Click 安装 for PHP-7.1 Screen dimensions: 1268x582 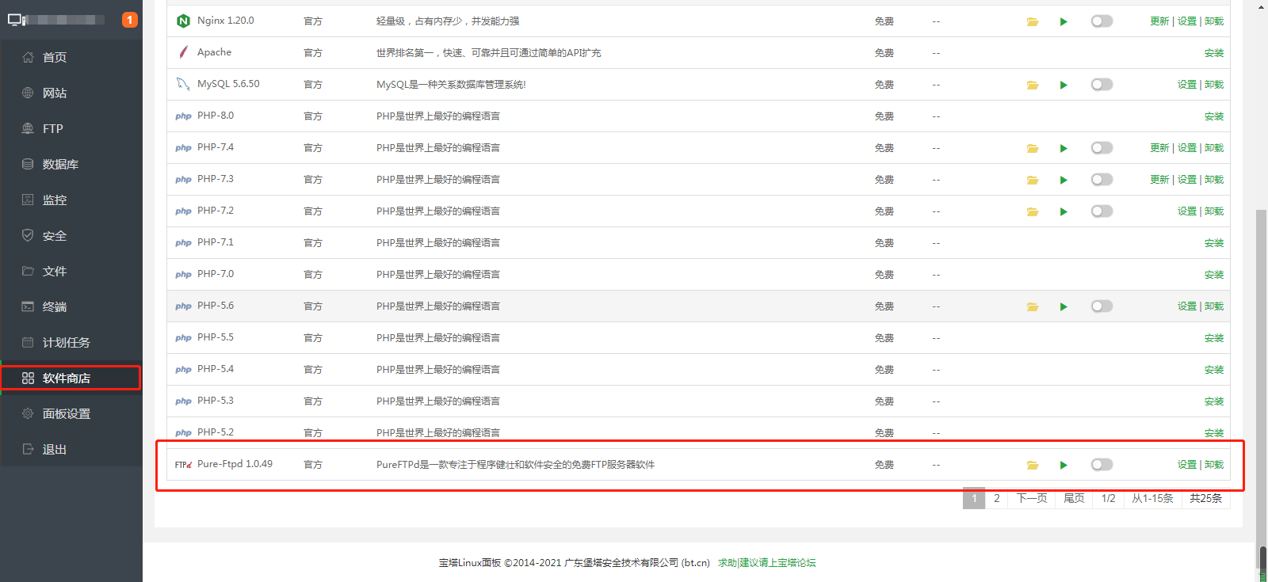pos(1214,243)
